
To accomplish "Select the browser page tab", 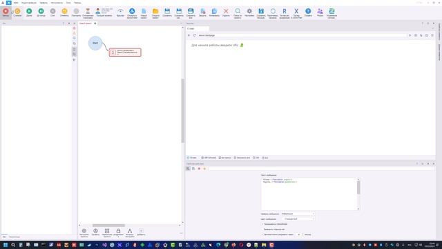I will pyautogui.click(x=198, y=28).
